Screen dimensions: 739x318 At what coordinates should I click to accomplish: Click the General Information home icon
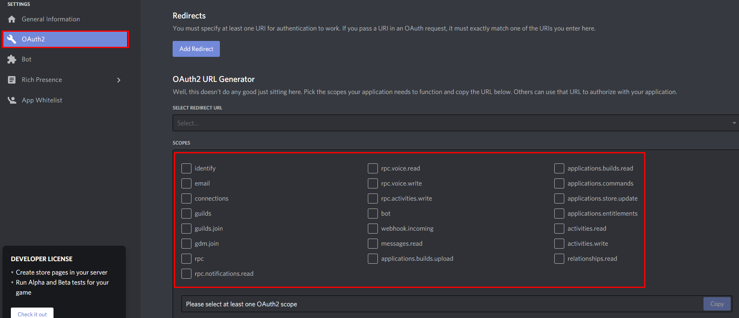12,19
